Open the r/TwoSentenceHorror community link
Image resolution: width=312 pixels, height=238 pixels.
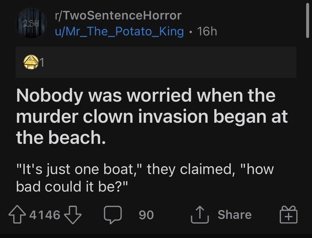118,15
